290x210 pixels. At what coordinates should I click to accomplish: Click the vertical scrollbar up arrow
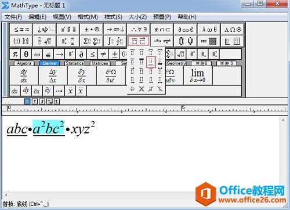[x=283, y=120]
